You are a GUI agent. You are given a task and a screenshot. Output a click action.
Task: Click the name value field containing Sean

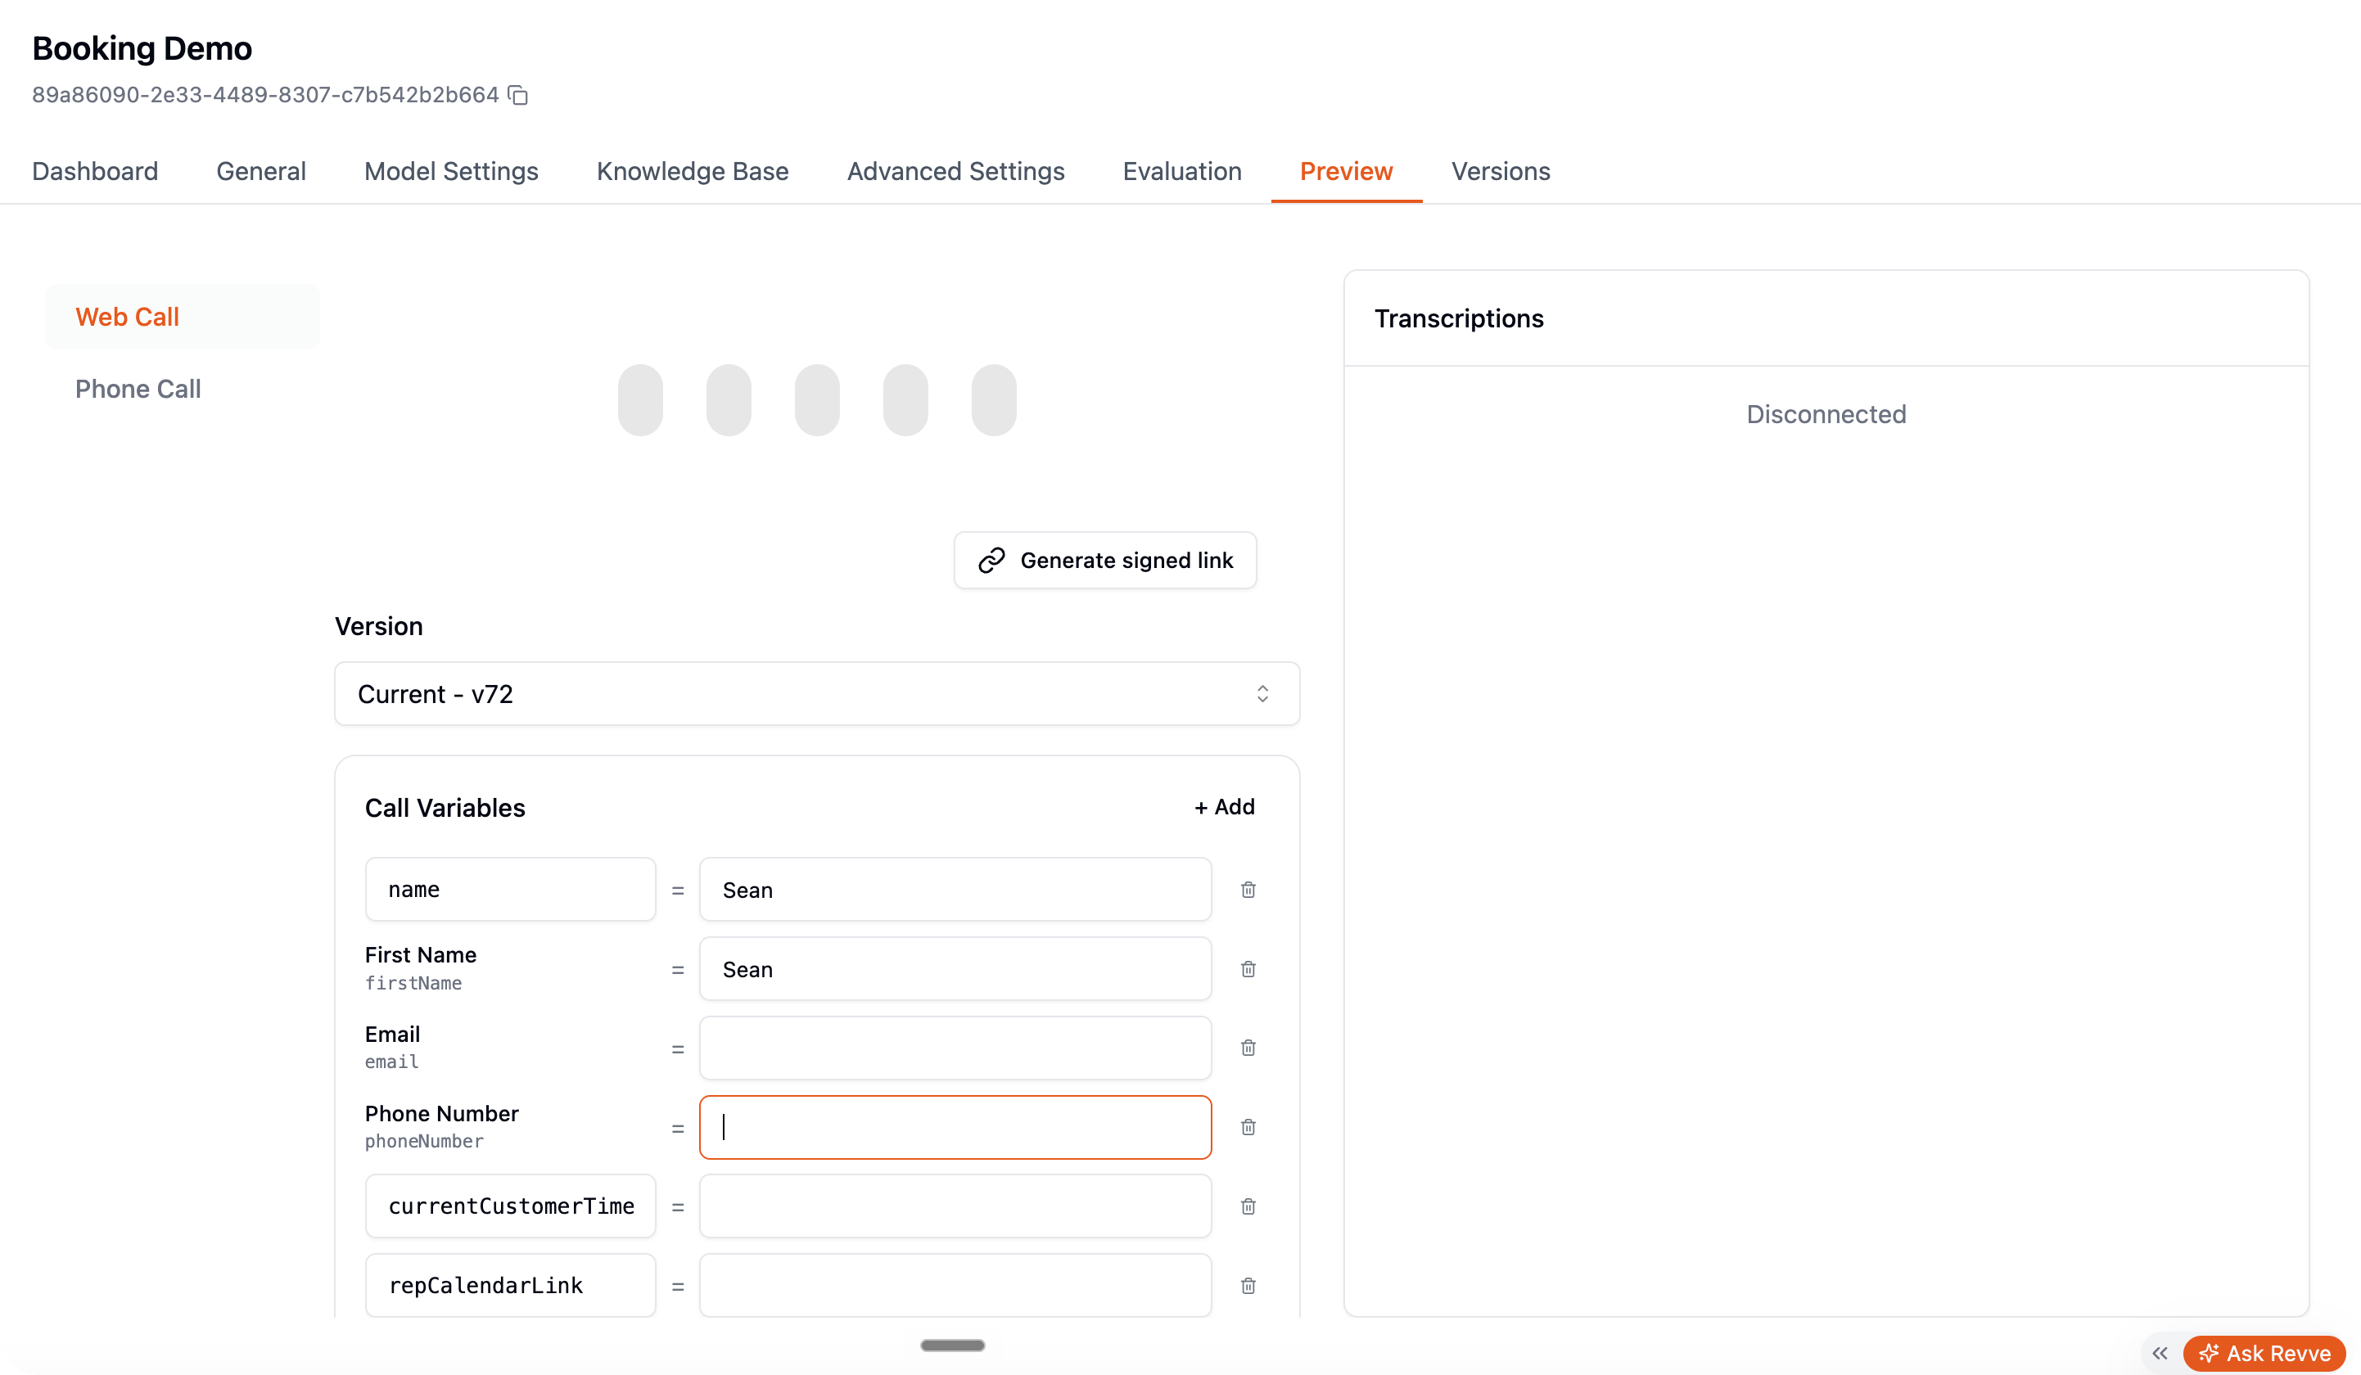[955, 889]
